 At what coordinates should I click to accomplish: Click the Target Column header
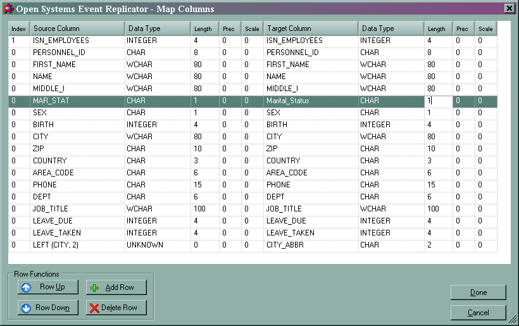coord(311,28)
